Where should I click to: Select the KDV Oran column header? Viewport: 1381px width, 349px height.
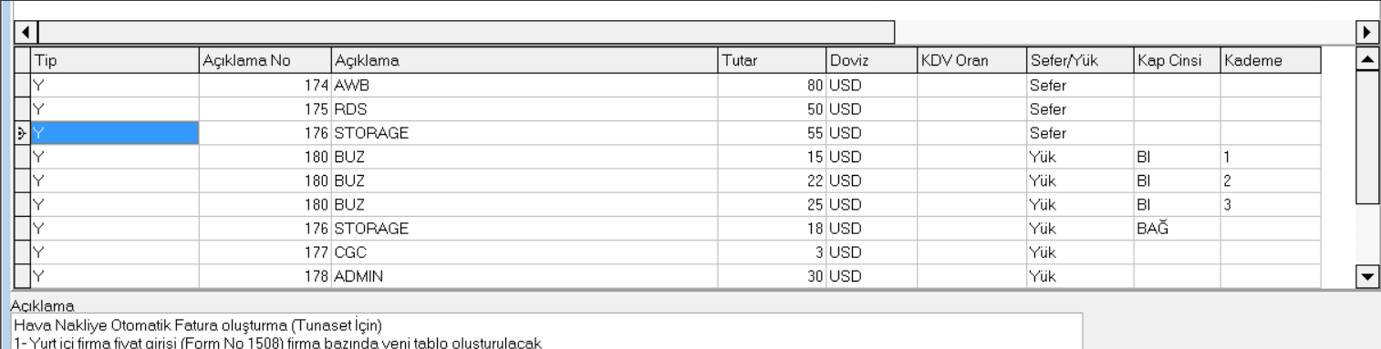coord(971,61)
